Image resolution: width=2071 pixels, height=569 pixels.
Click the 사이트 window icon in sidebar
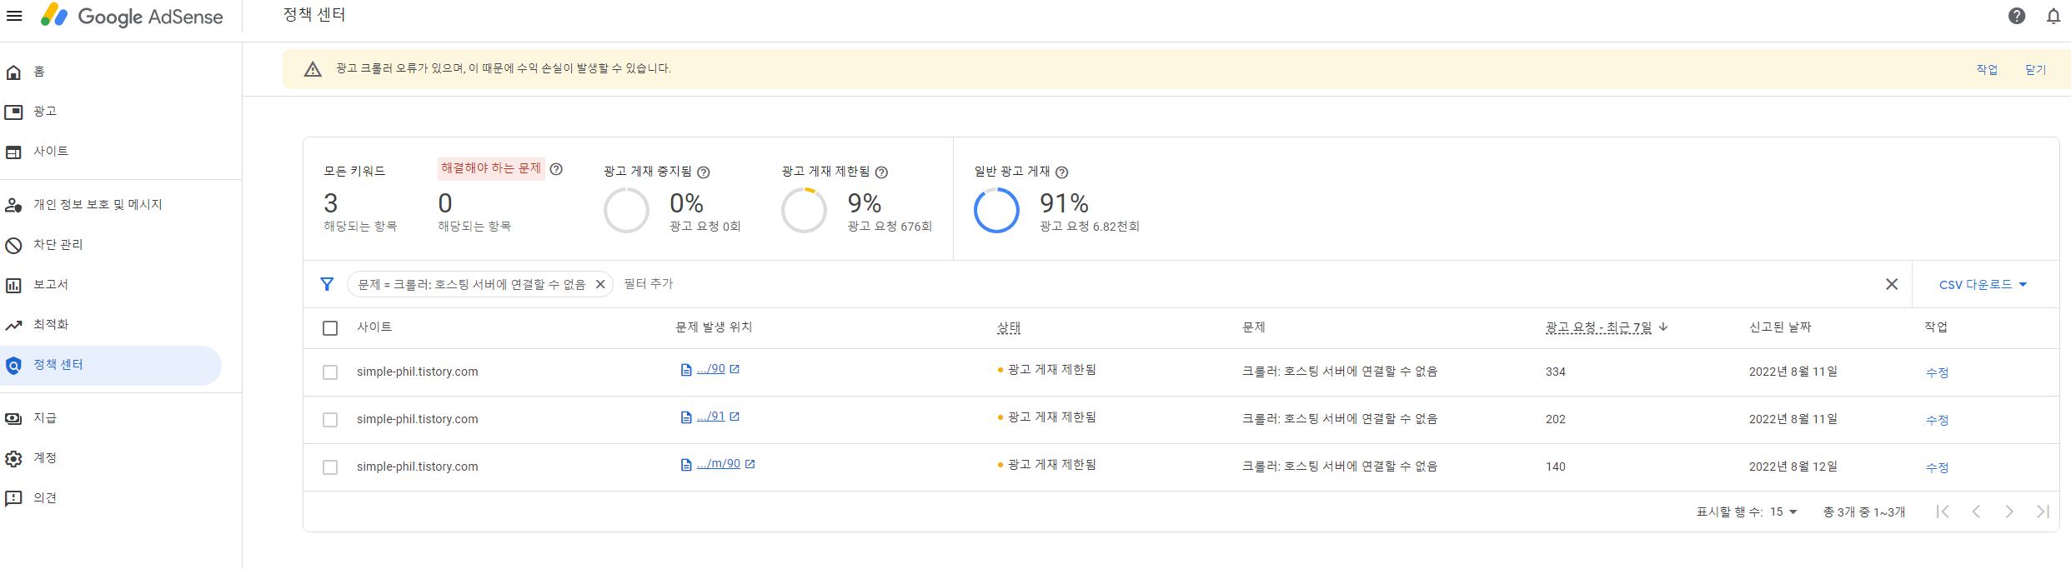tap(13, 152)
